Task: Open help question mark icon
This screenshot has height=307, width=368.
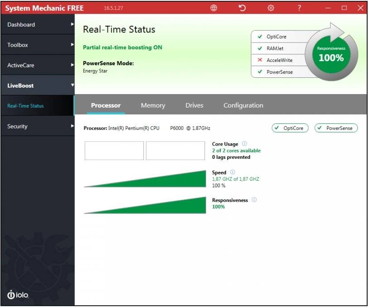Action: (x=299, y=8)
